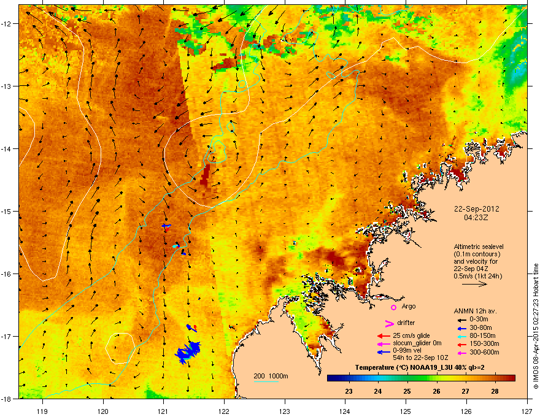Click the colorbar tick label 23
540x417 pixels.
click(x=349, y=391)
